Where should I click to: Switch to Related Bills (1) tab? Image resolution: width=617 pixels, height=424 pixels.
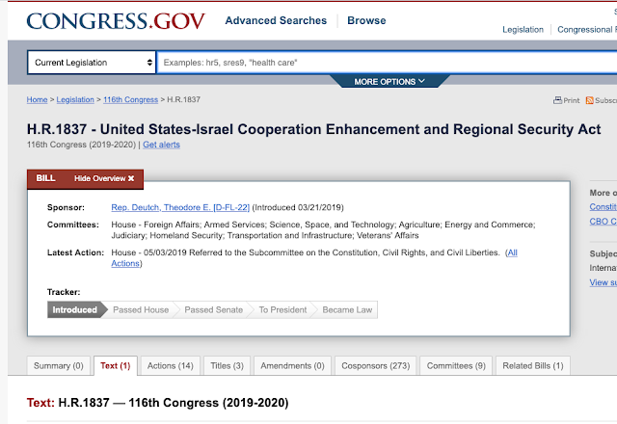(x=533, y=366)
